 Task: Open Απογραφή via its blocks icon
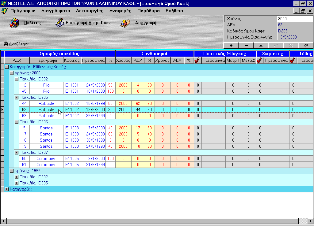[125, 23]
